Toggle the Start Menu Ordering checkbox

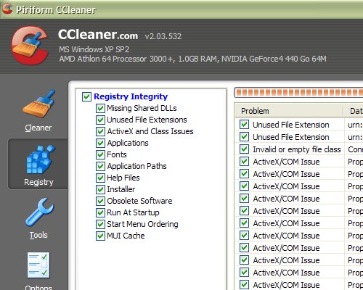pyautogui.click(x=100, y=224)
